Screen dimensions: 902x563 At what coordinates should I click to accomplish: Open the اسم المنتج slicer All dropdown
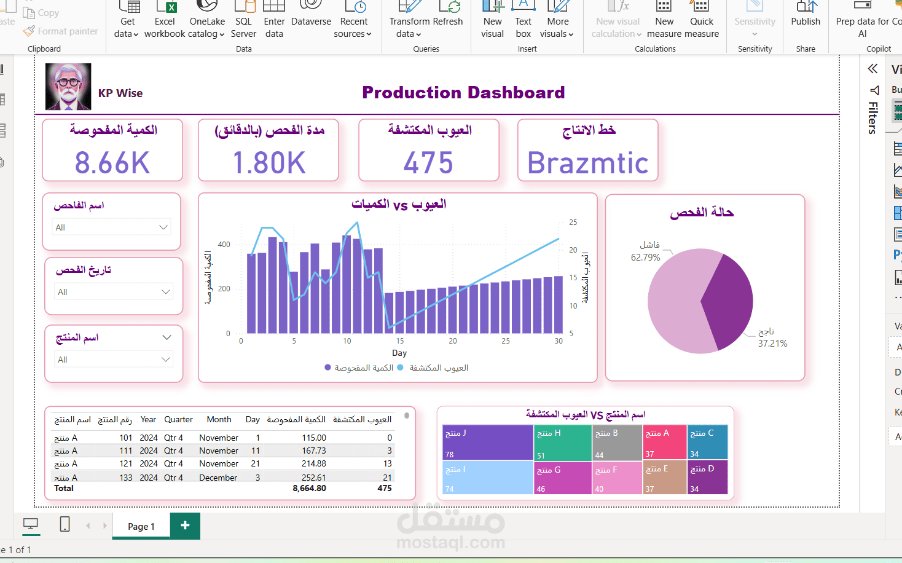pos(114,360)
